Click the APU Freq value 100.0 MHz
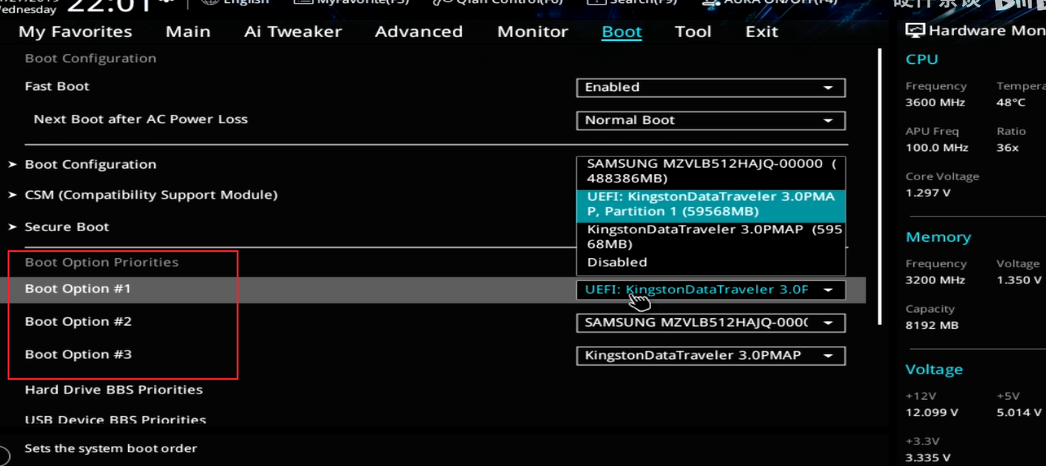1046x466 pixels. [936, 148]
